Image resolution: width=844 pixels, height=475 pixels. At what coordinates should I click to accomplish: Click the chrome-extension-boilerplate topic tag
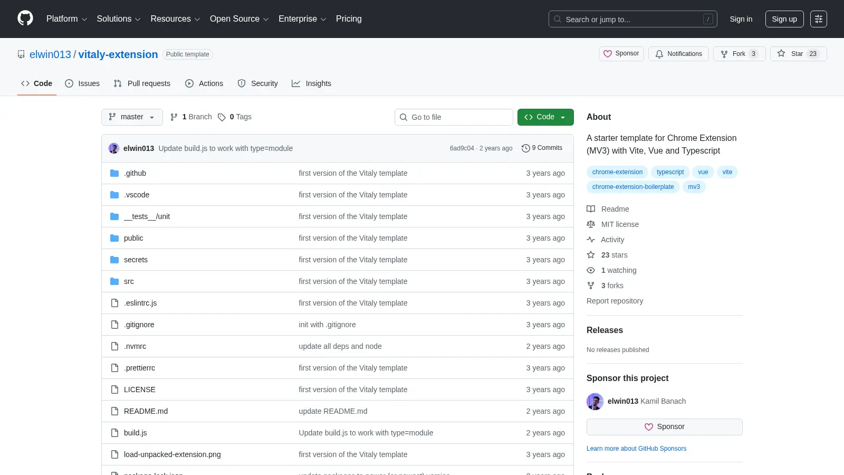(633, 187)
